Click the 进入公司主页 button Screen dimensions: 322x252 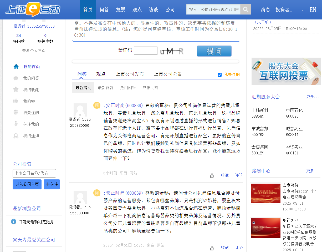tap(27, 184)
